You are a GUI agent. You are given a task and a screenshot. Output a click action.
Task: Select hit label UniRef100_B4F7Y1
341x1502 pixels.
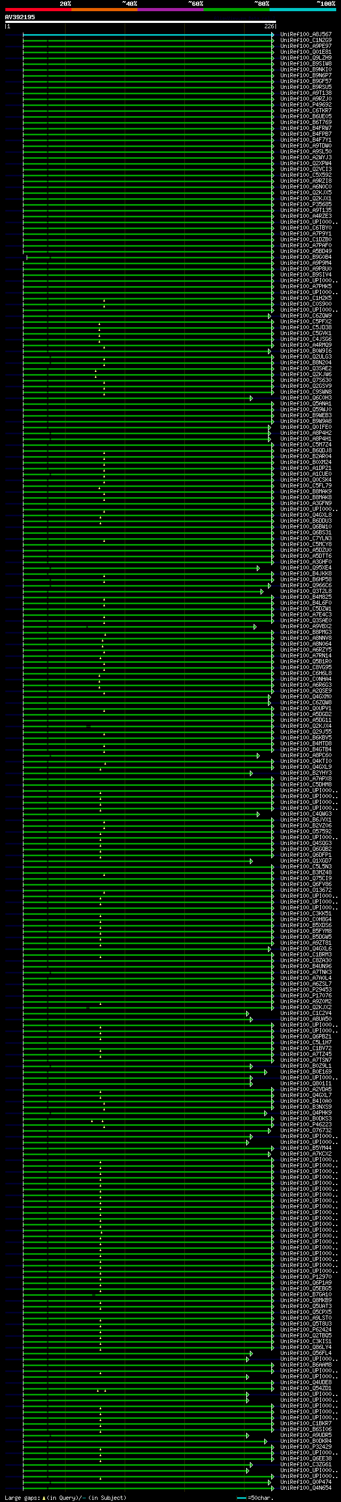306,140
